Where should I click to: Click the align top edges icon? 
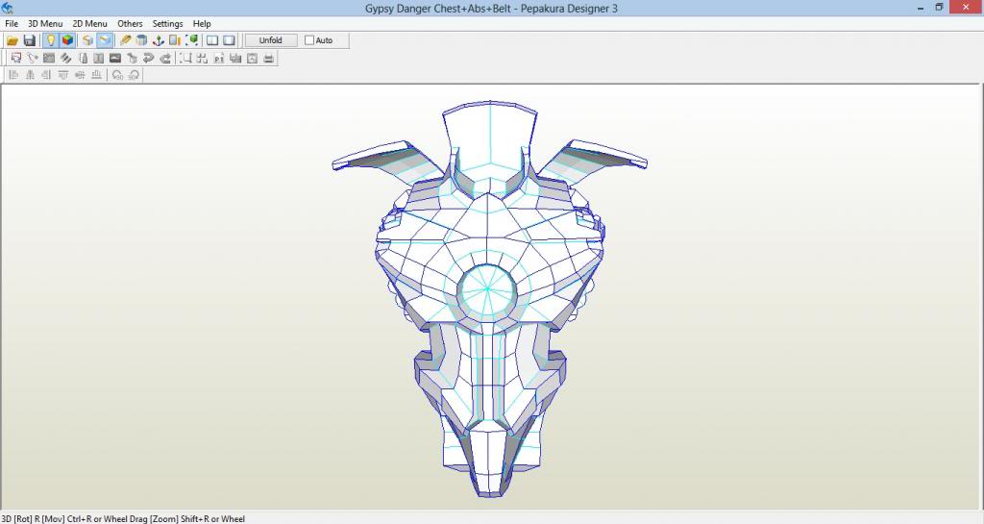62,75
